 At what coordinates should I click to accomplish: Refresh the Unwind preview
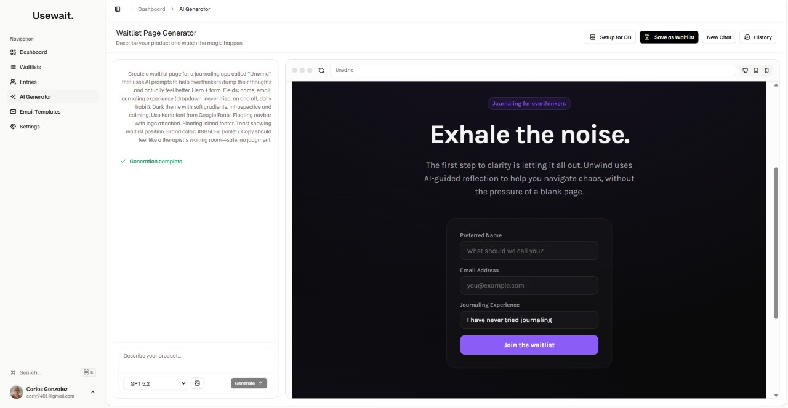pos(321,70)
